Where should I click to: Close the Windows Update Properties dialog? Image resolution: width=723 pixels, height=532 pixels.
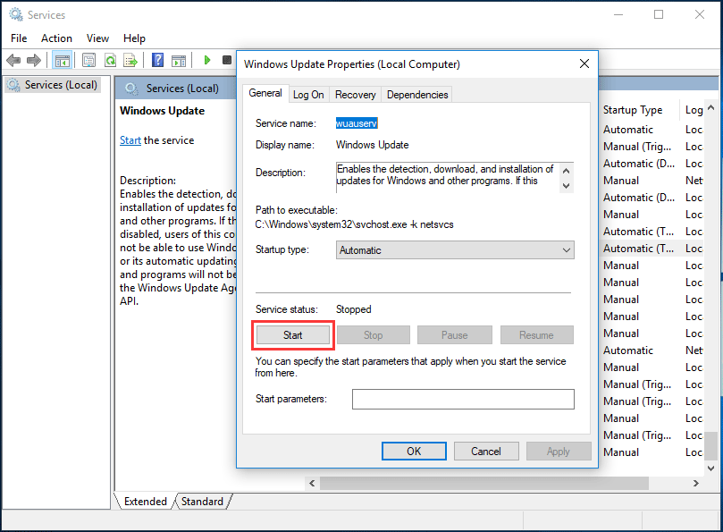(x=584, y=63)
